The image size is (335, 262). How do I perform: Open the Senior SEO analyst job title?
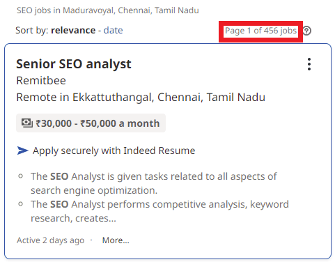74,64
